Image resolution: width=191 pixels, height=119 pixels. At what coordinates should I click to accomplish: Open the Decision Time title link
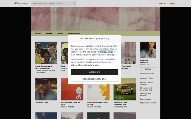pos(41,102)
